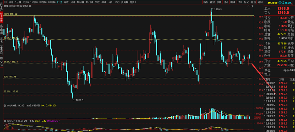Open the 分价表 sidebar tab
This screenshot has height=132, width=295.
pos(1,39)
